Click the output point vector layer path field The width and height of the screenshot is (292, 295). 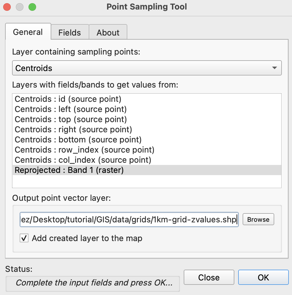point(129,220)
